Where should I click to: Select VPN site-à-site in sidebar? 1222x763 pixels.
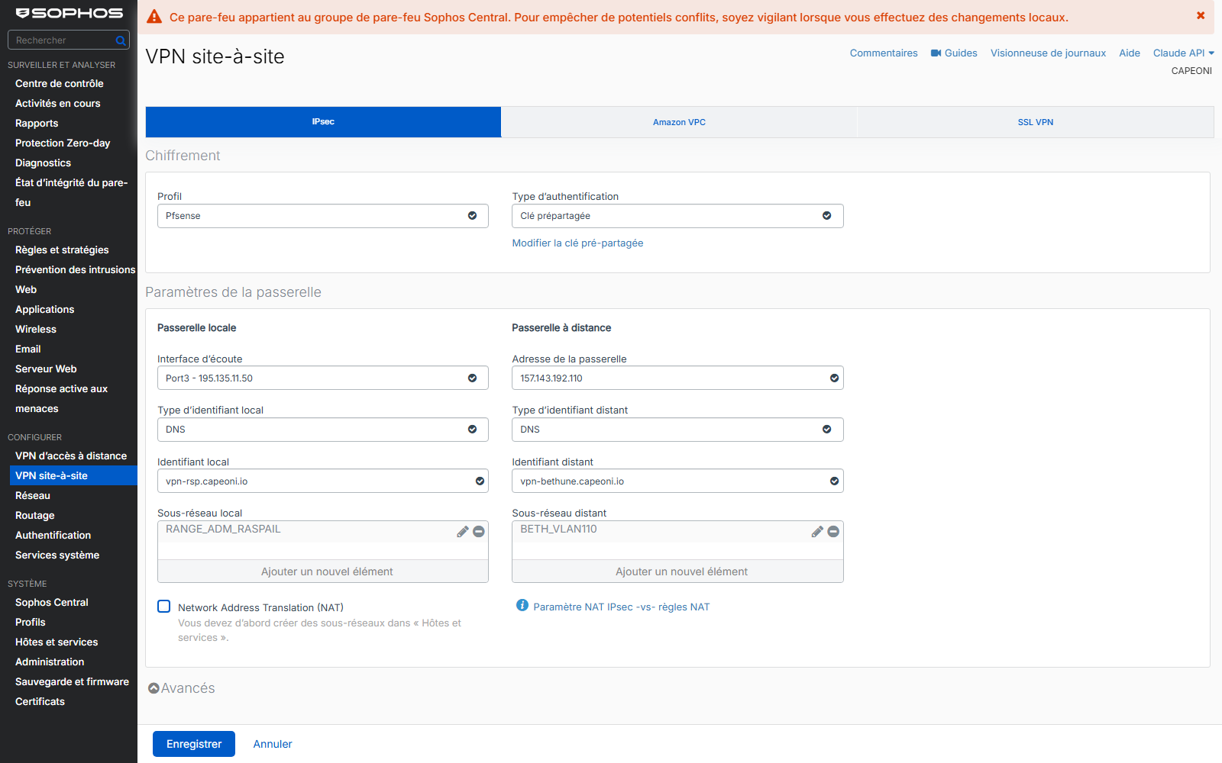click(x=73, y=475)
